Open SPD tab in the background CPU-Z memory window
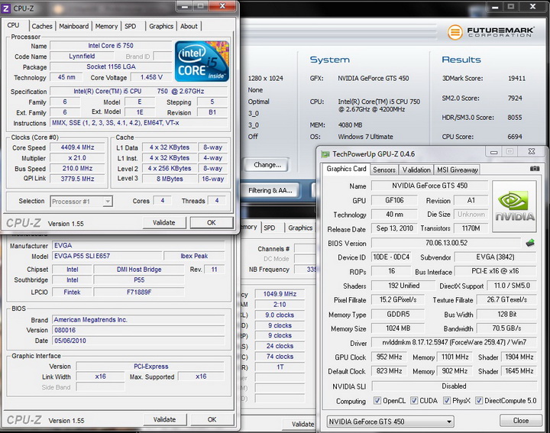Viewport: 550px width, 433px height. [x=270, y=228]
